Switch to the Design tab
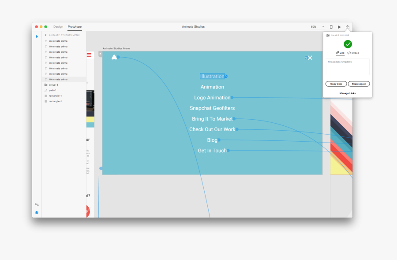This screenshot has height=260, width=397. point(58,27)
